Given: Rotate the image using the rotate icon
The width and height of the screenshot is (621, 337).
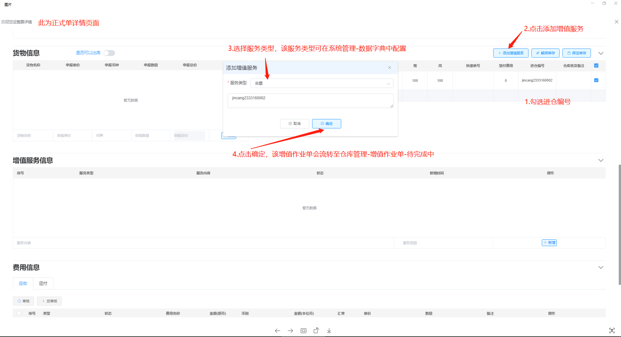Looking at the screenshot, I should tap(316, 331).
